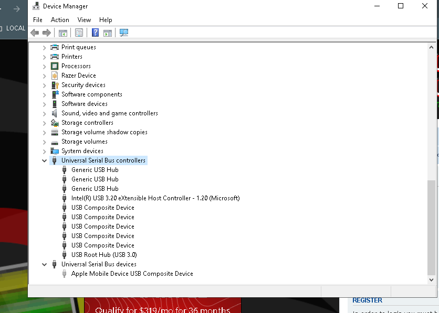Collapse Universal Serial Bus devices node
This screenshot has width=439, height=313.
44,264
